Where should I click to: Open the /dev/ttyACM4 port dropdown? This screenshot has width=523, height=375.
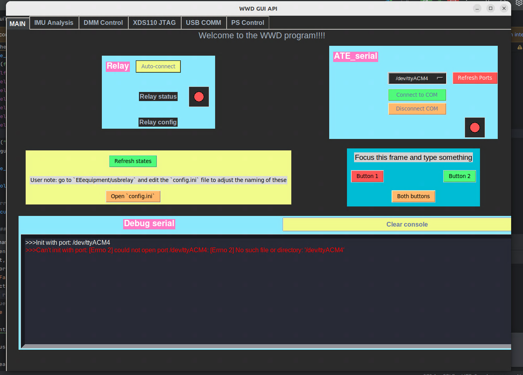(x=417, y=78)
